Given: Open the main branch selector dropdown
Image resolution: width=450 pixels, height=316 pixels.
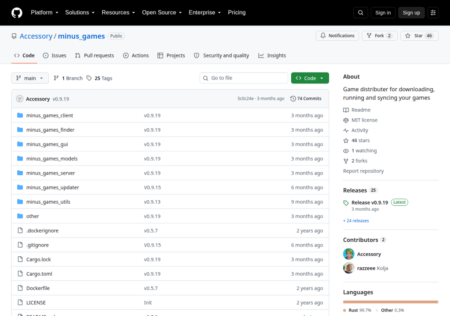Looking at the screenshot, I should pos(30,78).
